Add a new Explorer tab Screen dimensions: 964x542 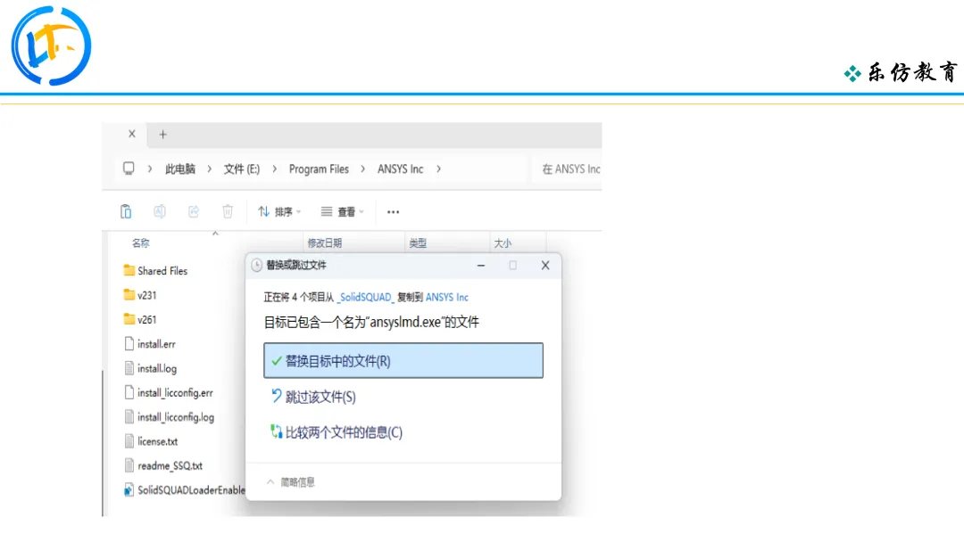click(163, 135)
